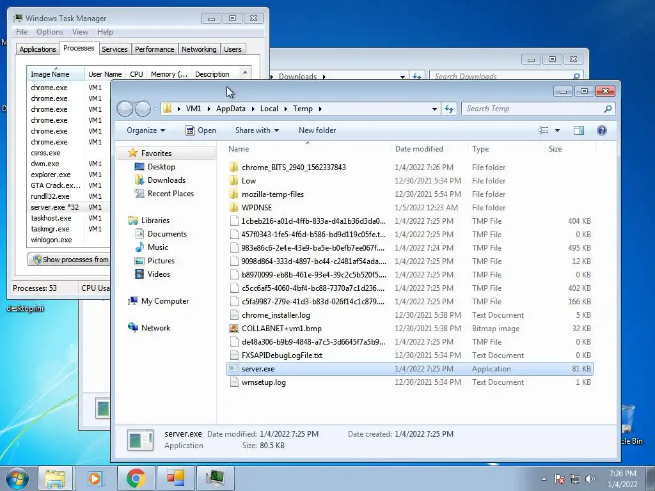This screenshot has height=491, width=655.
Task: Switch to the Performance tab
Action: pyautogui.click(x=154, y=49)
